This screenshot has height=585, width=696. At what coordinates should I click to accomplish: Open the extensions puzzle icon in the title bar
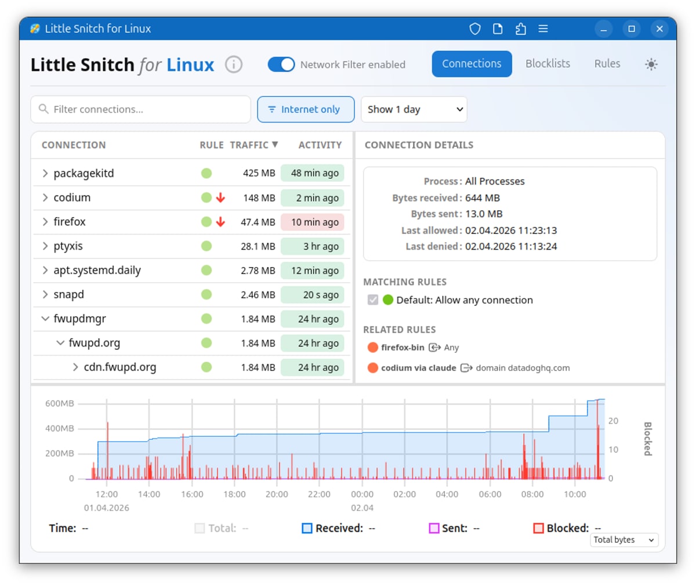[x=520, y=29]
